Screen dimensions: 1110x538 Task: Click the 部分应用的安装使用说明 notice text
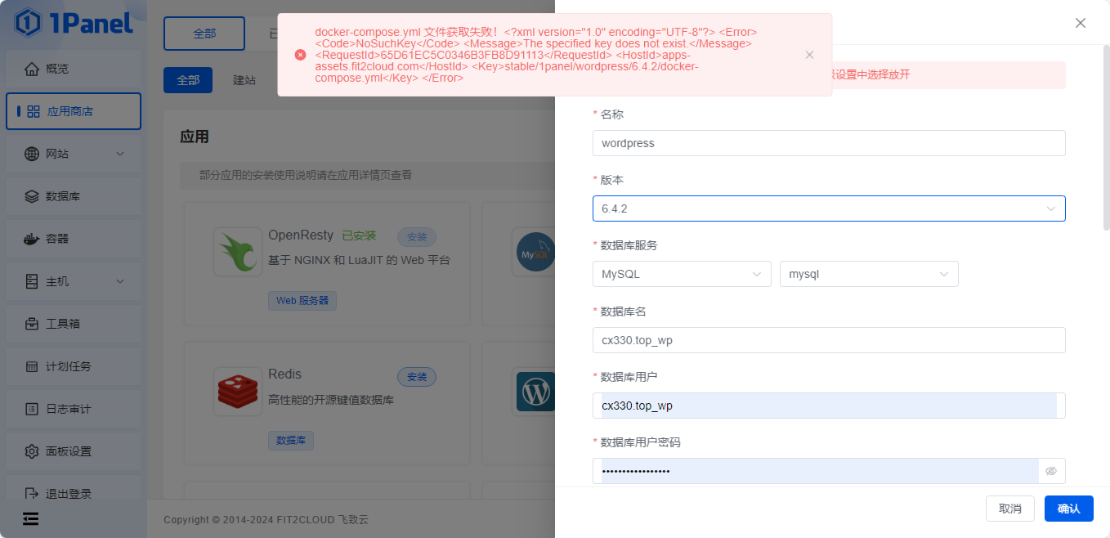click(x=306, y=175)
